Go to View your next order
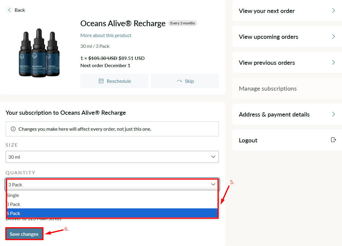 tap(287, 11)
